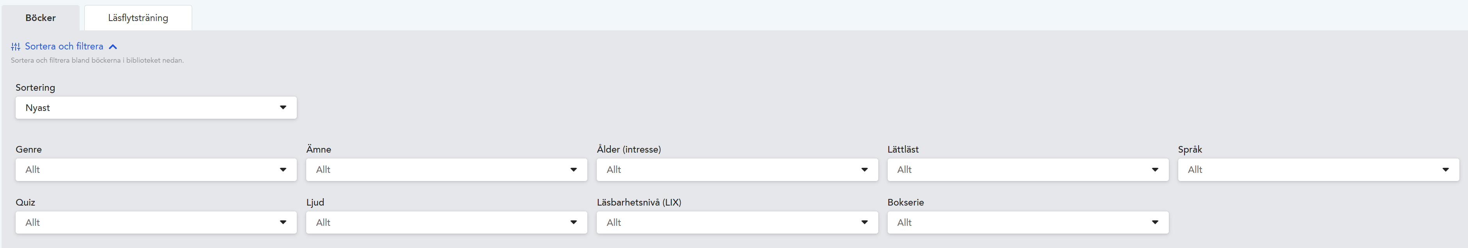This screenshot has height=248, width=1468.
Task: Open the Genre filter dropdown
Action: coord(156,170)
